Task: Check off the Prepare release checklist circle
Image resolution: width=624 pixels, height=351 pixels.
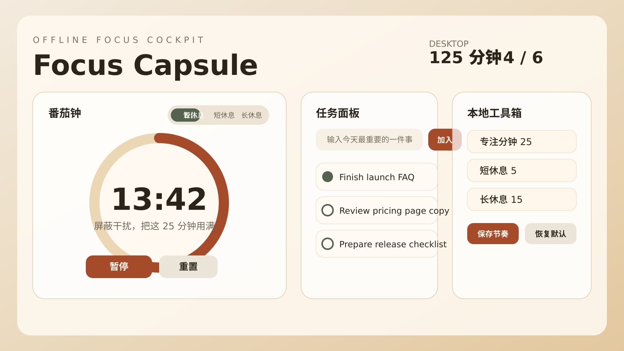Action: point(328,244)
